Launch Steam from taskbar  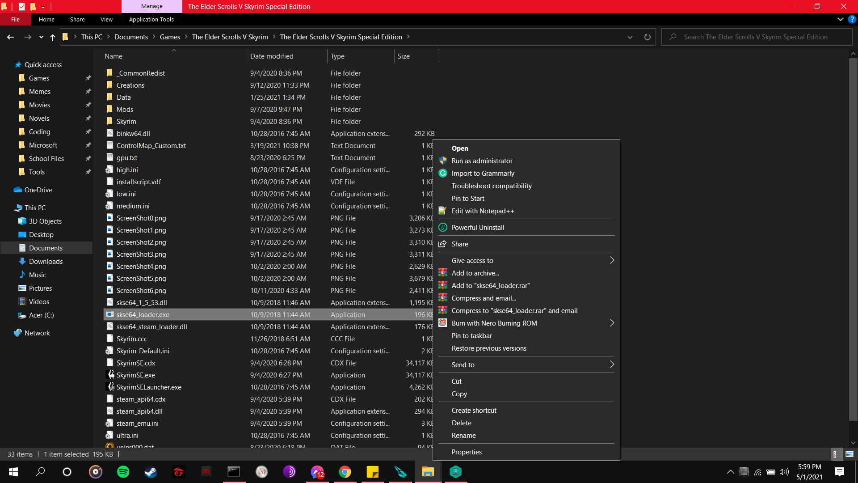(x=151, y=471)
